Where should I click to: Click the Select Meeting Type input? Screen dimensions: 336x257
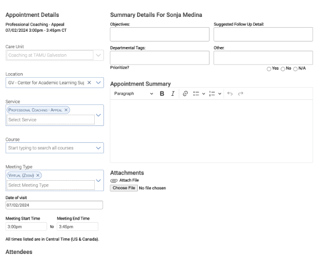click(x=51, y=185)
